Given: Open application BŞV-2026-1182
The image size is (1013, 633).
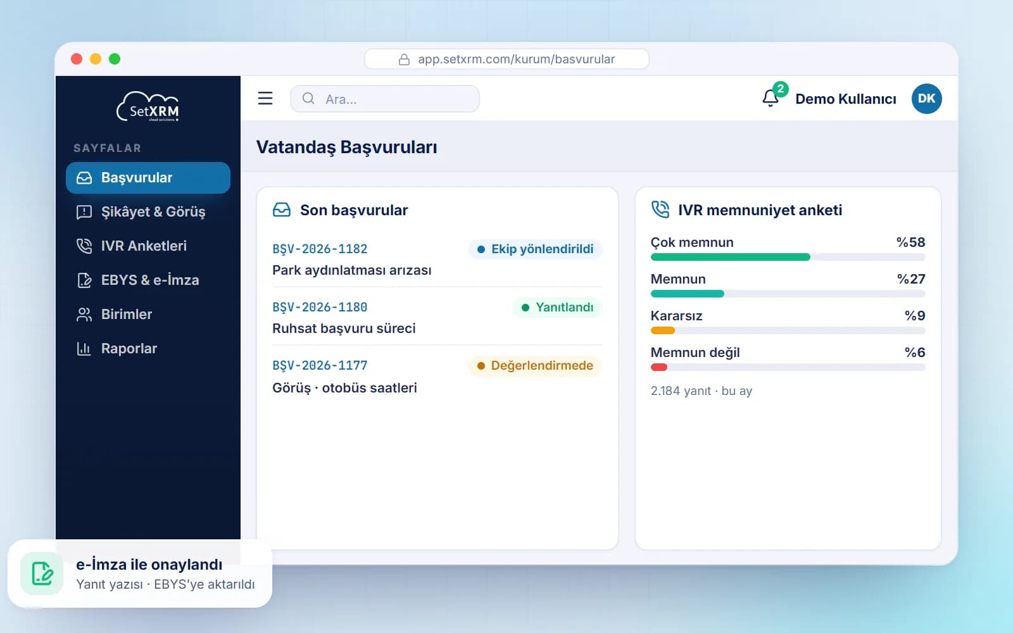Looking at the screenshot, I should [x=320, y=249].
